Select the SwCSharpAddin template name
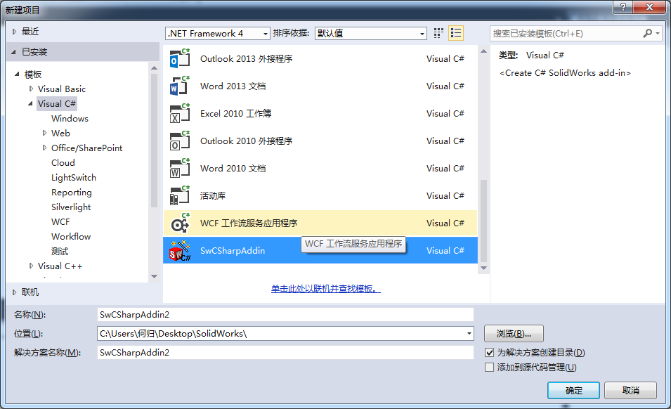Screen dimensions: 671x409 (233, 250)
